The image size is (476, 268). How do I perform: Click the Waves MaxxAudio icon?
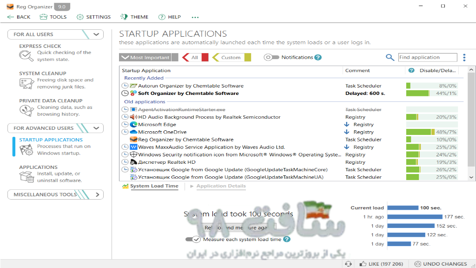point(133,147)
